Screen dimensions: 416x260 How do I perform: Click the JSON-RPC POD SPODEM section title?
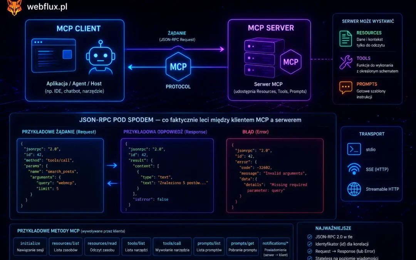click(x=190, y=120)
